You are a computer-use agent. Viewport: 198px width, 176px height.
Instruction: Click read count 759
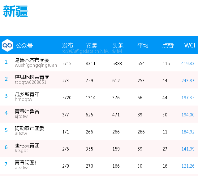pos(89,81)
